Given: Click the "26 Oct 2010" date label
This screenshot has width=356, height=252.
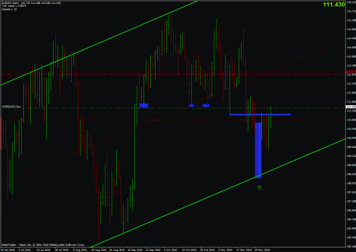Looking at the screenshot, I should (207, 250).
